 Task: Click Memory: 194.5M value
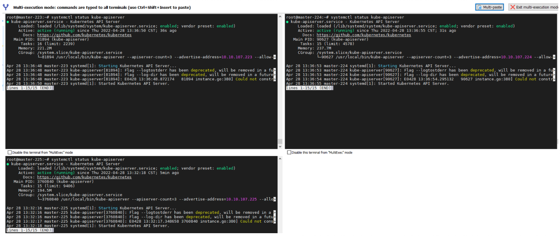[x=44, y=190]
